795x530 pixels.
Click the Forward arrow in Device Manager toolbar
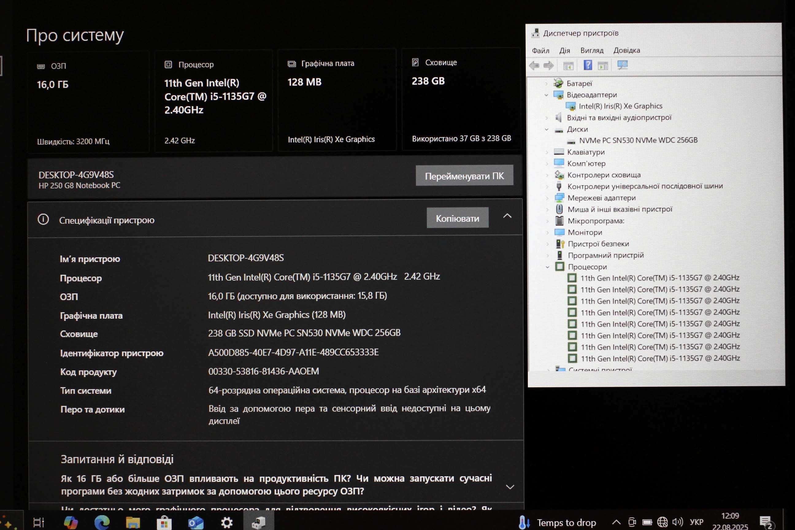pyautogui.click(x=549, y=66)
